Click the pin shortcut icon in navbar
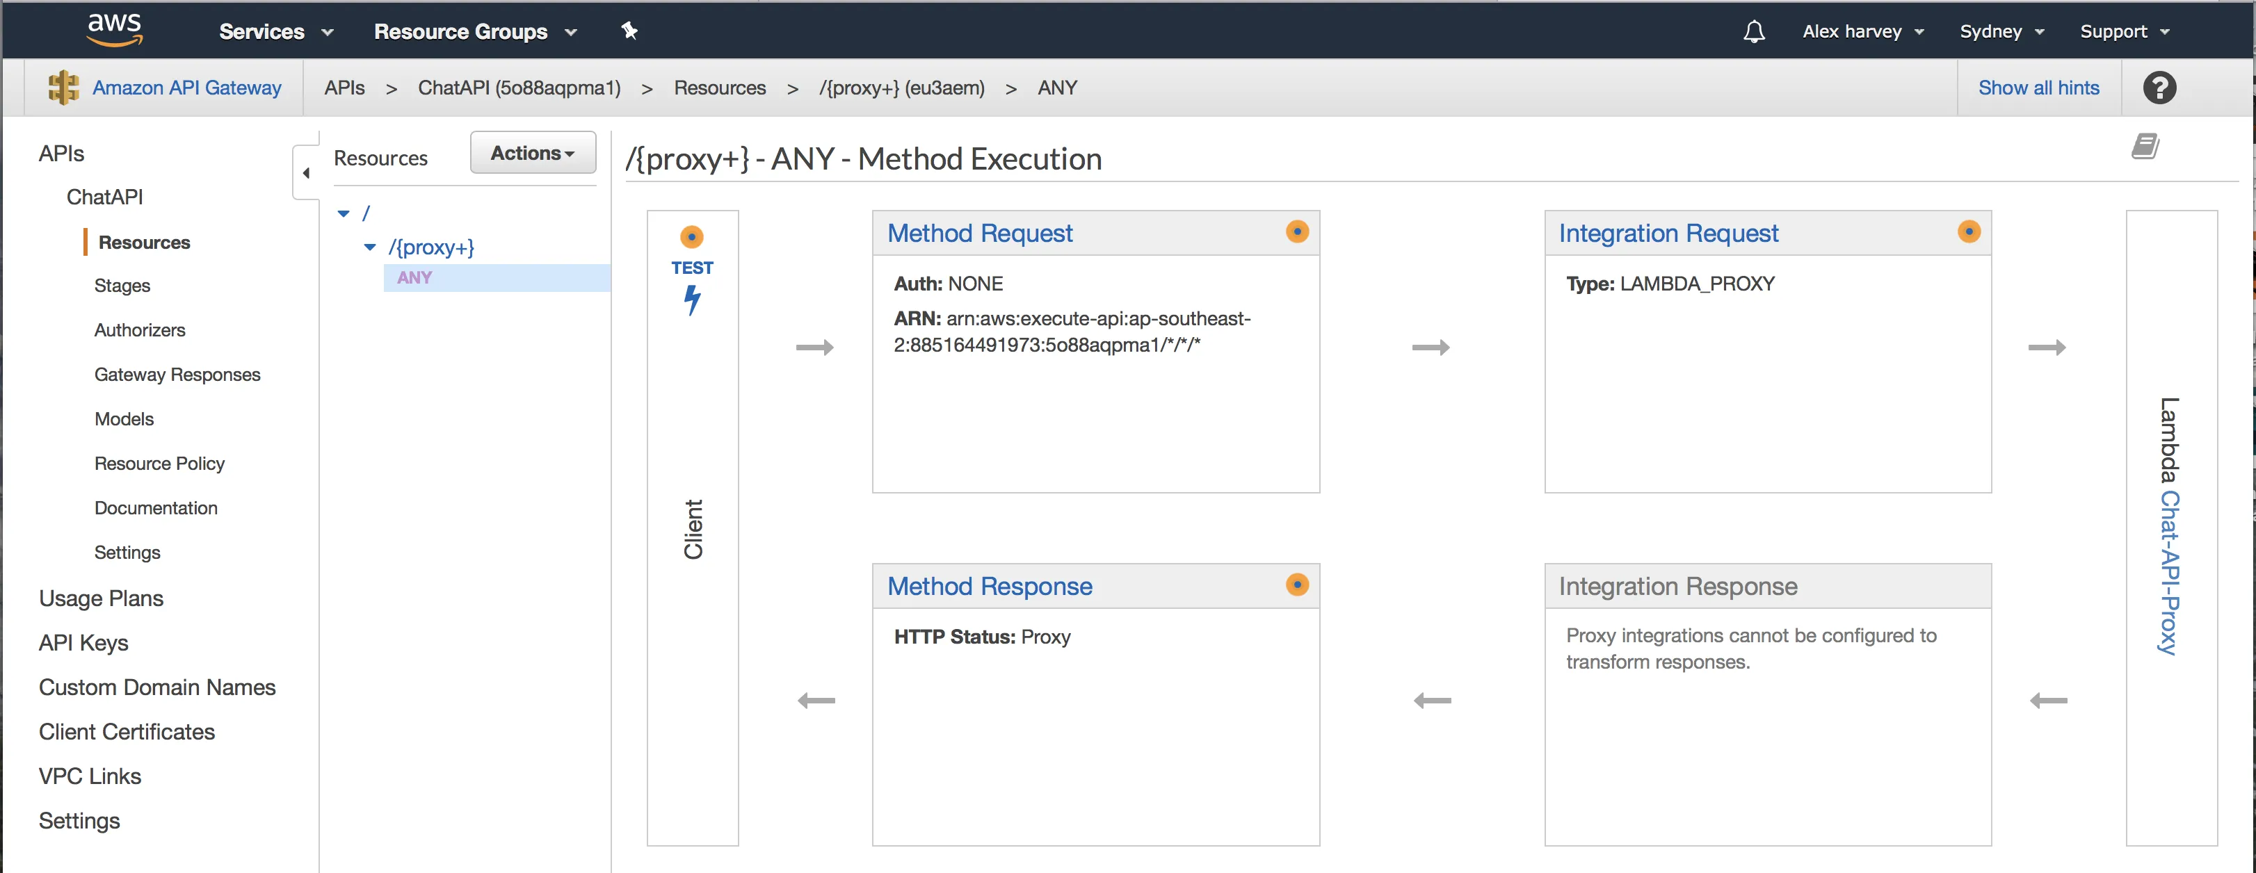 point(629,31)
